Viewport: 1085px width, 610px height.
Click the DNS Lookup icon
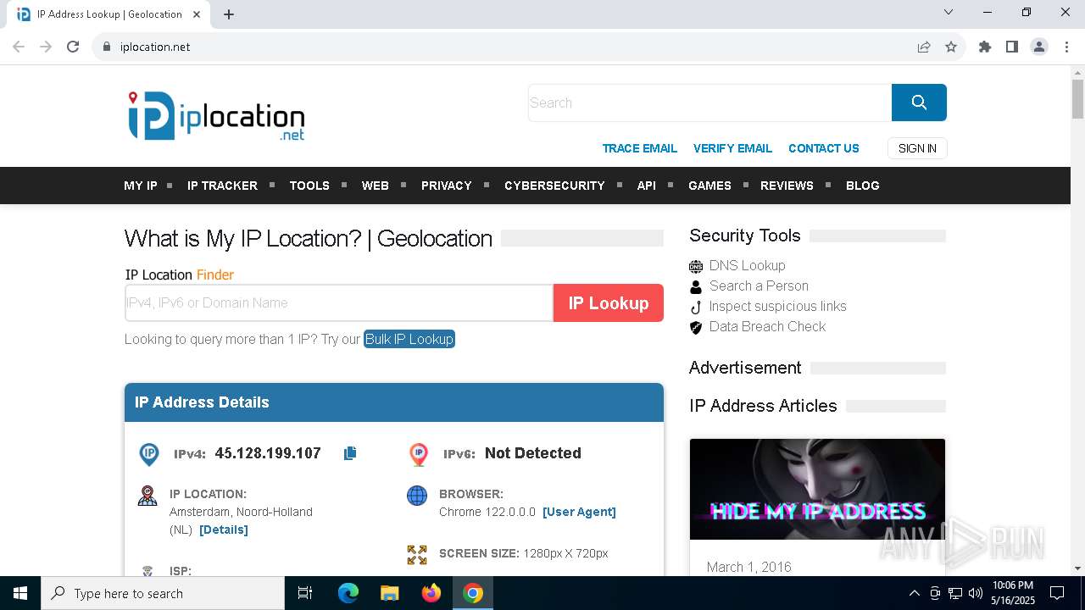(x=696, y=266)
